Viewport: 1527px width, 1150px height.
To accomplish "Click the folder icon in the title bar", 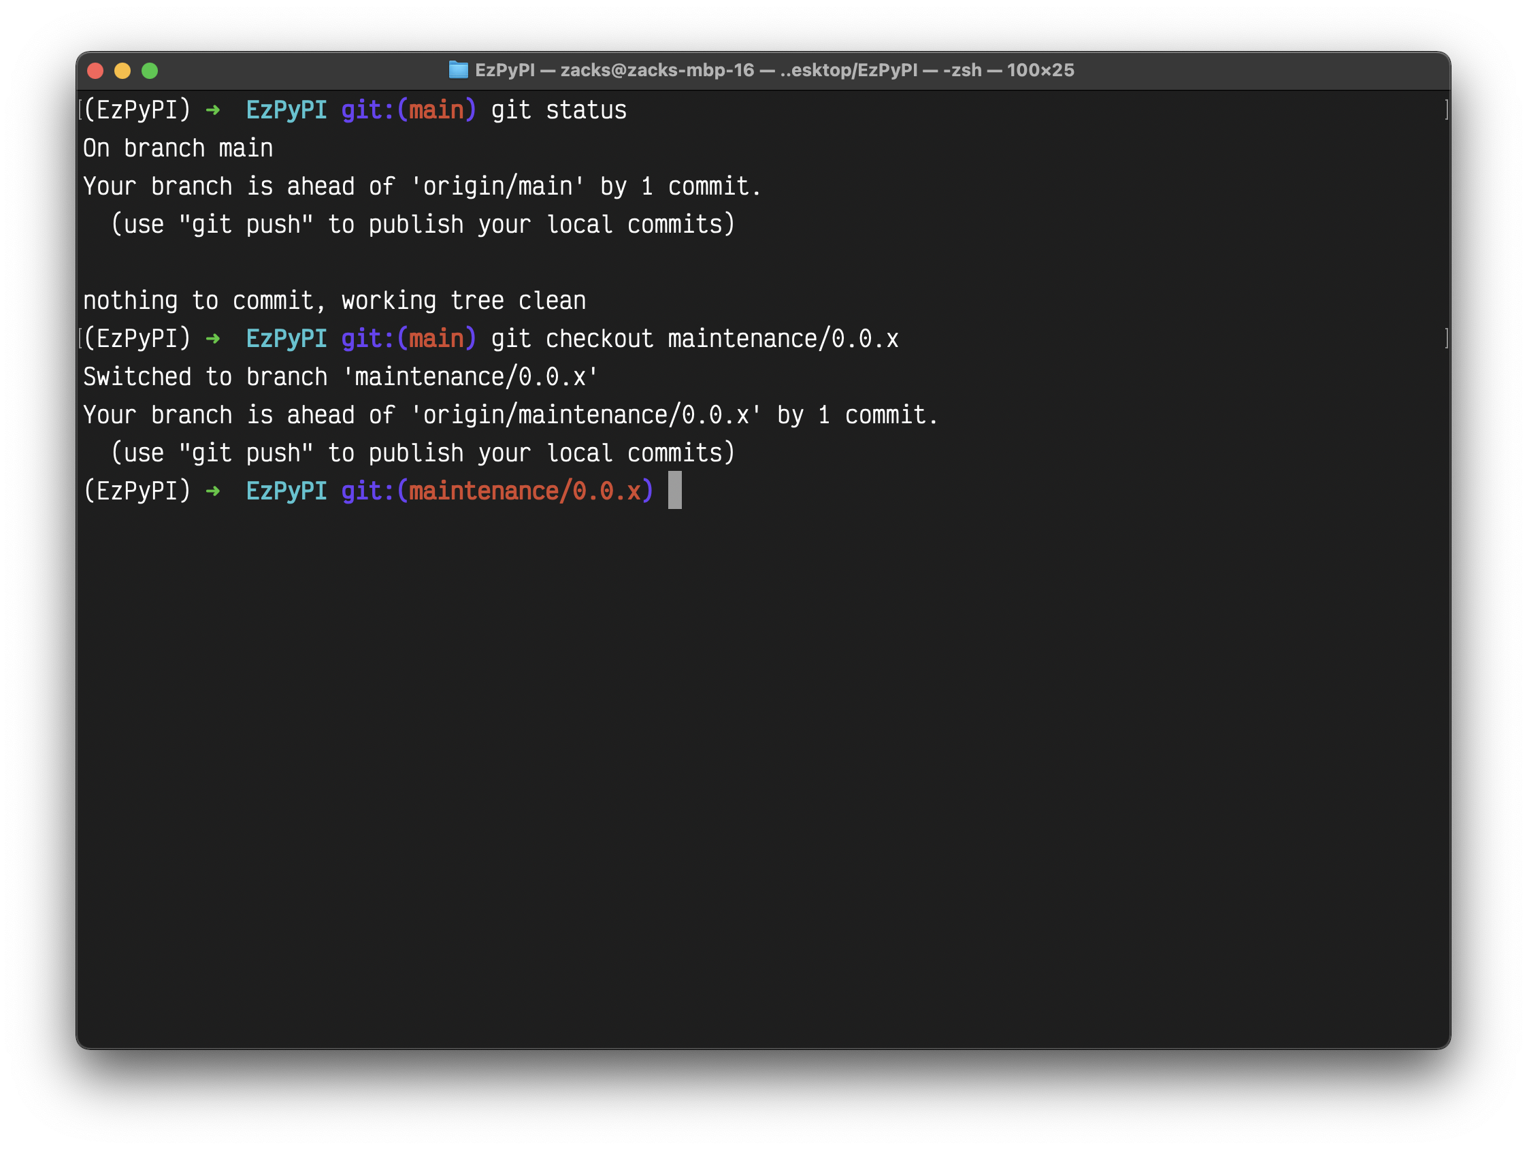I will tap(458, 69).
